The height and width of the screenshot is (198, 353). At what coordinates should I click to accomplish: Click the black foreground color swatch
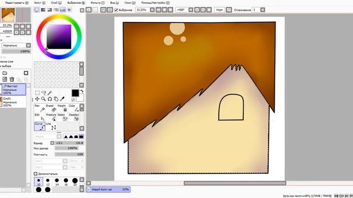point(75,93)
